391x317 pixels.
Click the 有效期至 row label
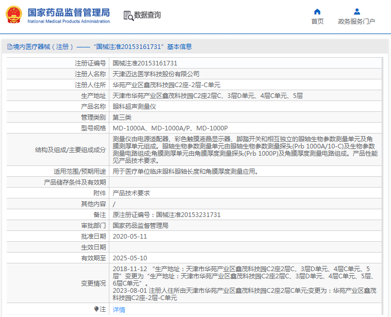93,258
